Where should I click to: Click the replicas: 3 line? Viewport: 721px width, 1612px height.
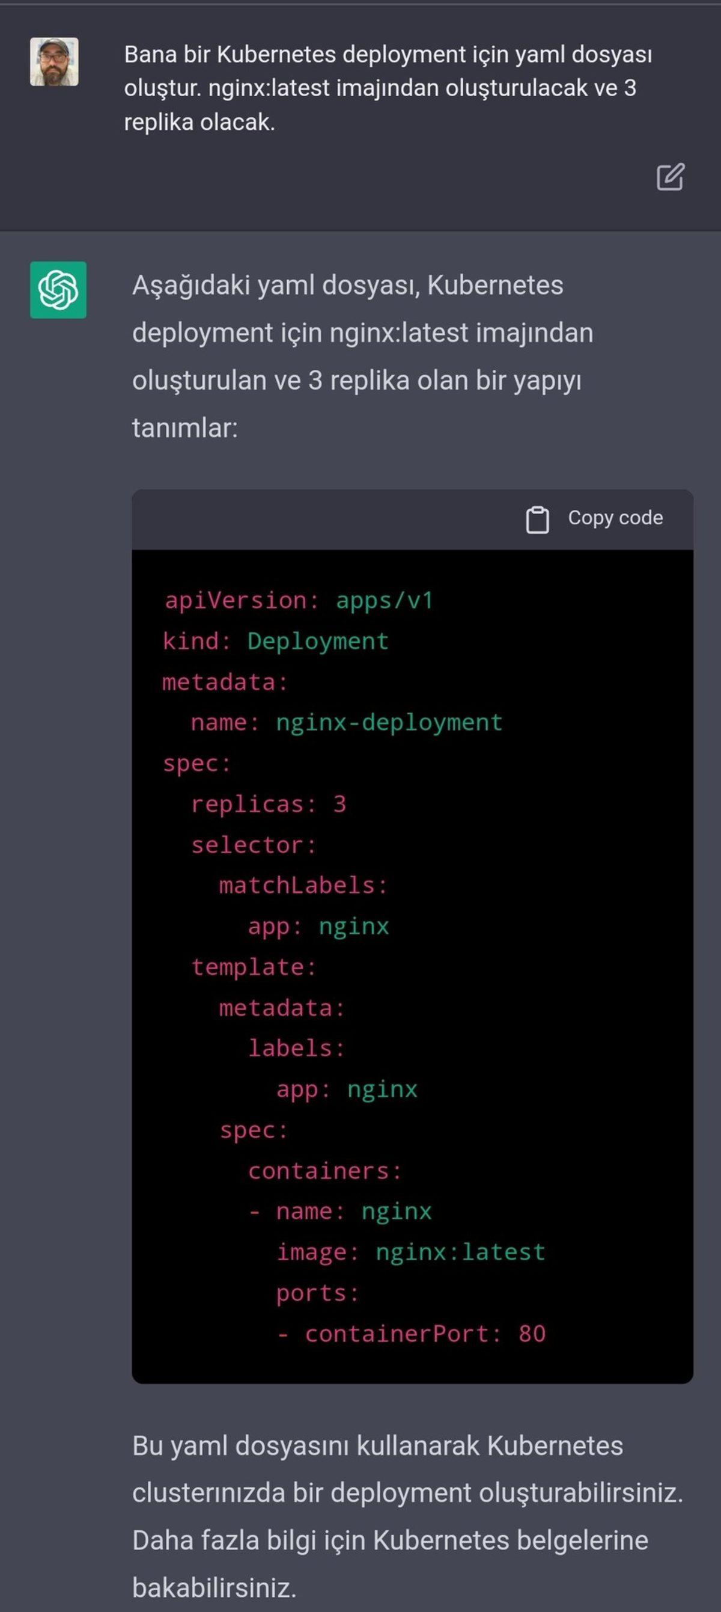coord(268,803)
